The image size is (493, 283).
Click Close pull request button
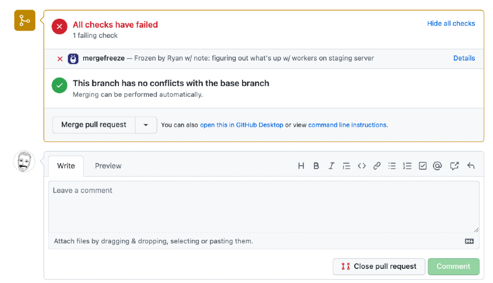click(x=379, y=267)
